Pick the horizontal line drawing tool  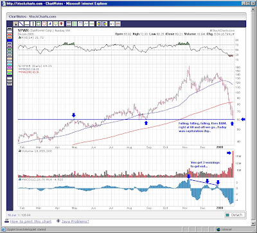[x=27, y=24]
